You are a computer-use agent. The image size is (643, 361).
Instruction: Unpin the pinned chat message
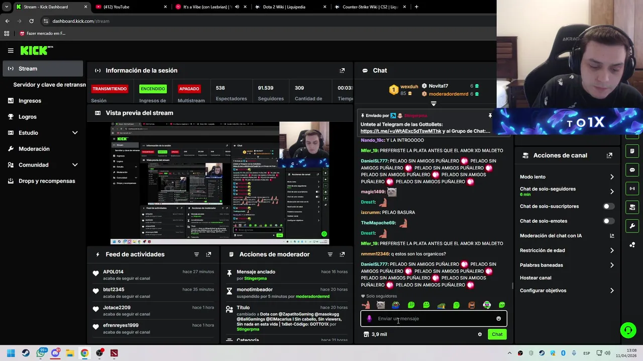pos(490,116)
